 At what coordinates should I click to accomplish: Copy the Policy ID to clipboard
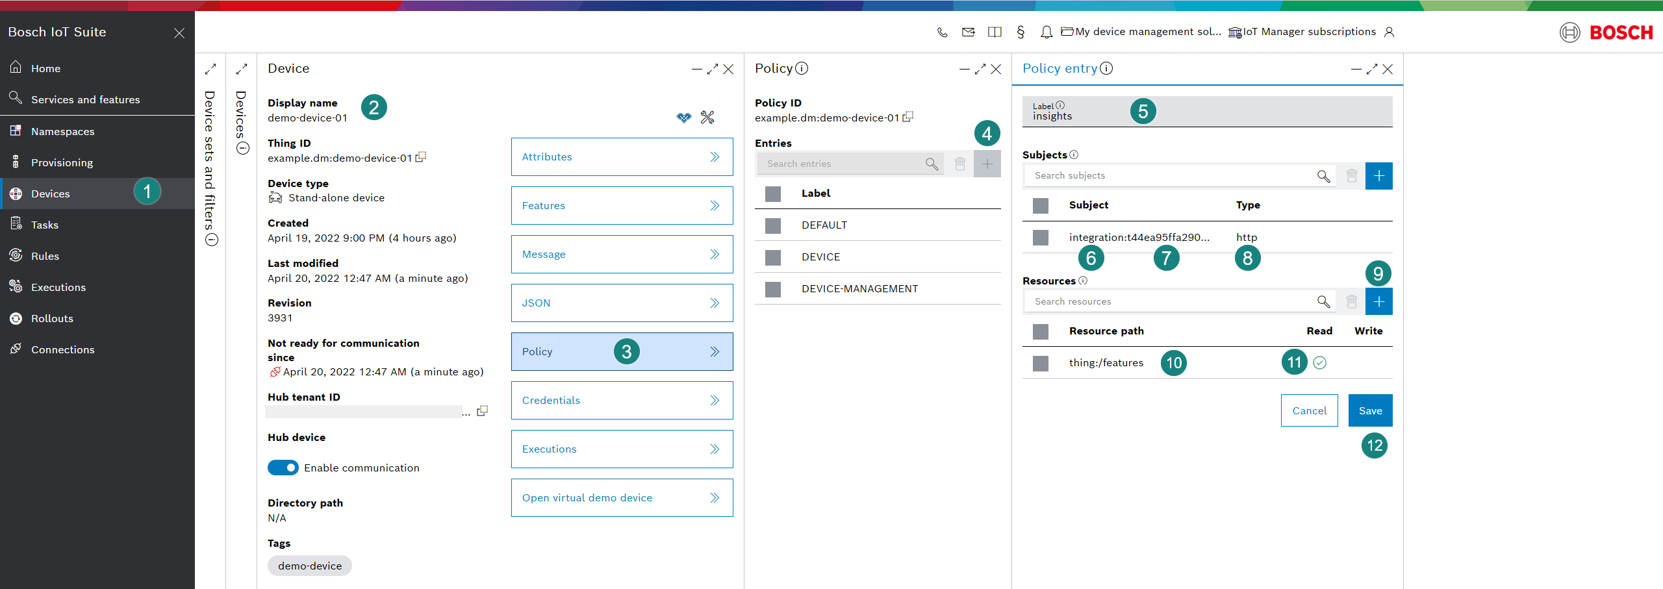point(908,117)
